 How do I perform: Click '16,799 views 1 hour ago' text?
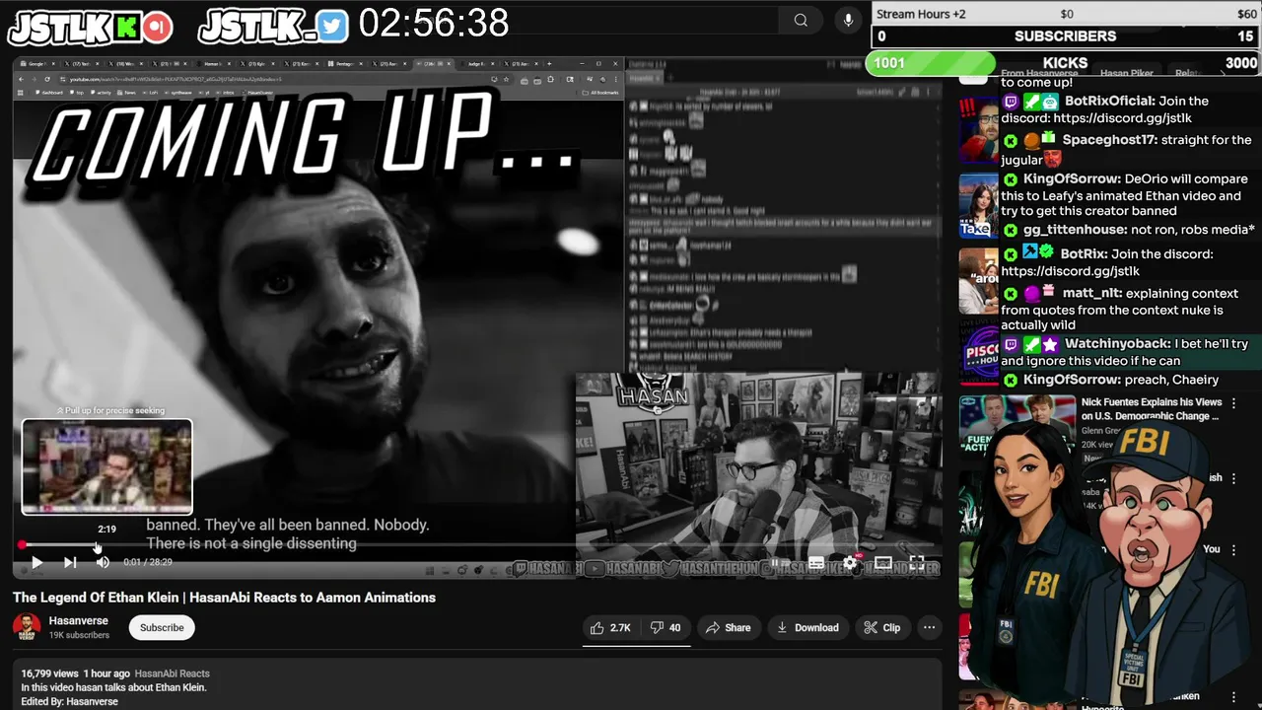point(75,674)
